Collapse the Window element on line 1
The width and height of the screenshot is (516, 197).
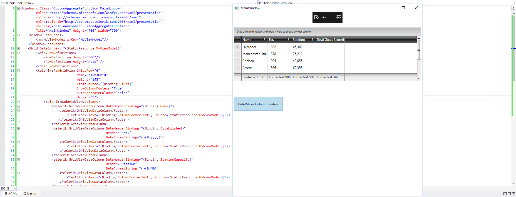click(x=18, y=8)
